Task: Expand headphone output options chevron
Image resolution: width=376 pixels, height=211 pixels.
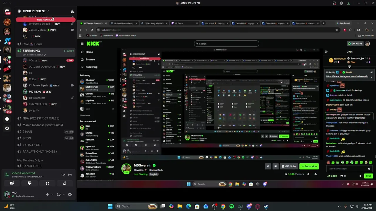Action: click(x=63, y=194)
